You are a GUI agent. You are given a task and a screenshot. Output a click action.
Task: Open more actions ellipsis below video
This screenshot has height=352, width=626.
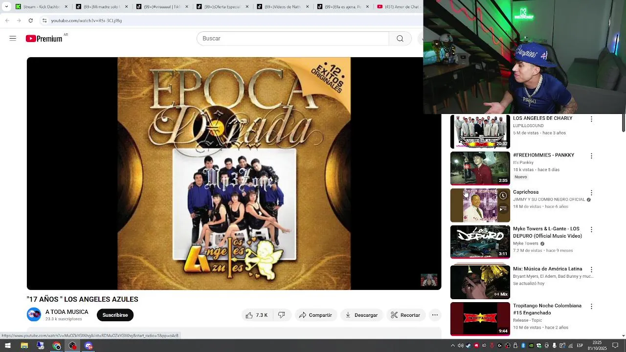tap(435, 315)
